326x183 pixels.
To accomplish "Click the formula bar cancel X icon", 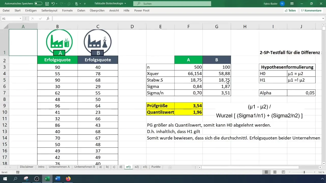I will [33, 19].
